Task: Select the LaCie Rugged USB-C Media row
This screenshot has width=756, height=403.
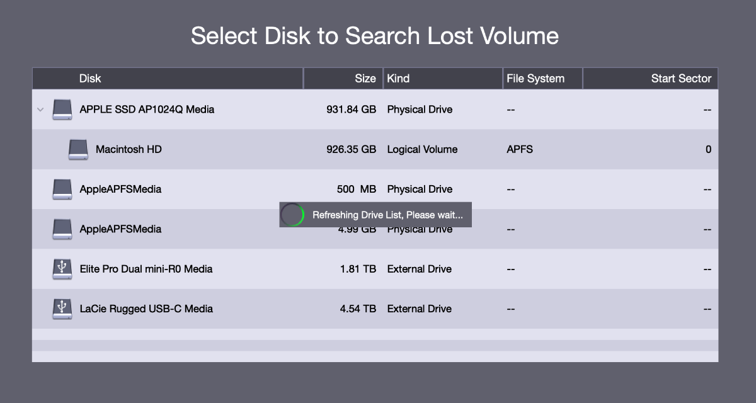Action: [146, 309]
